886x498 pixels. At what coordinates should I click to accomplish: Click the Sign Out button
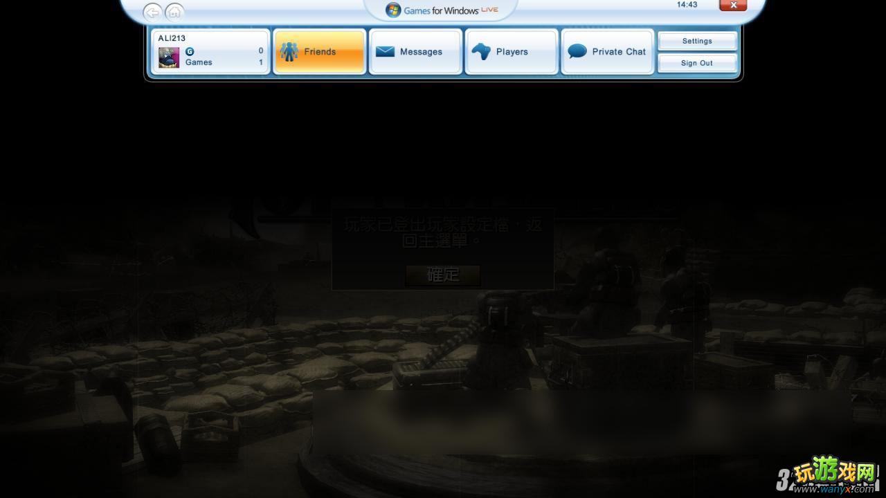click(x=697, y=63)
